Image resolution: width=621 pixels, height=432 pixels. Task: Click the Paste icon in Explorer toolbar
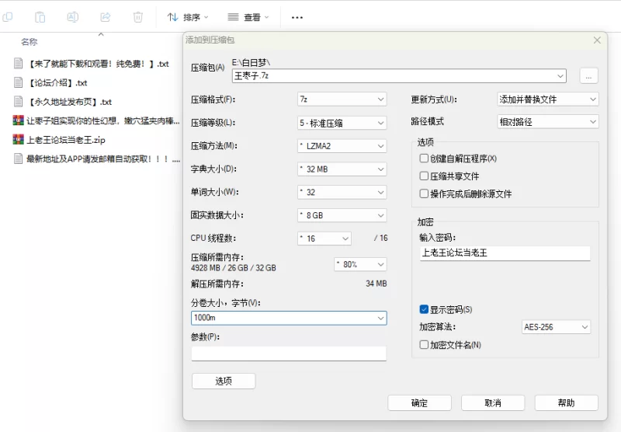pos(40,16)
